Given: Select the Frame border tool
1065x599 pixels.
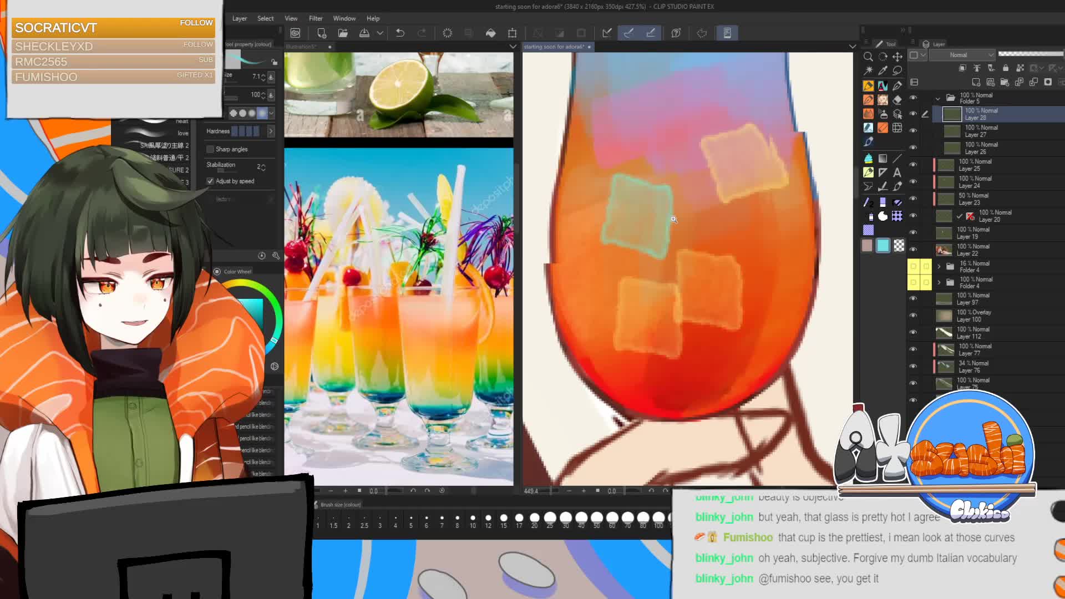Looking at the screenshot, I should 897,129.
